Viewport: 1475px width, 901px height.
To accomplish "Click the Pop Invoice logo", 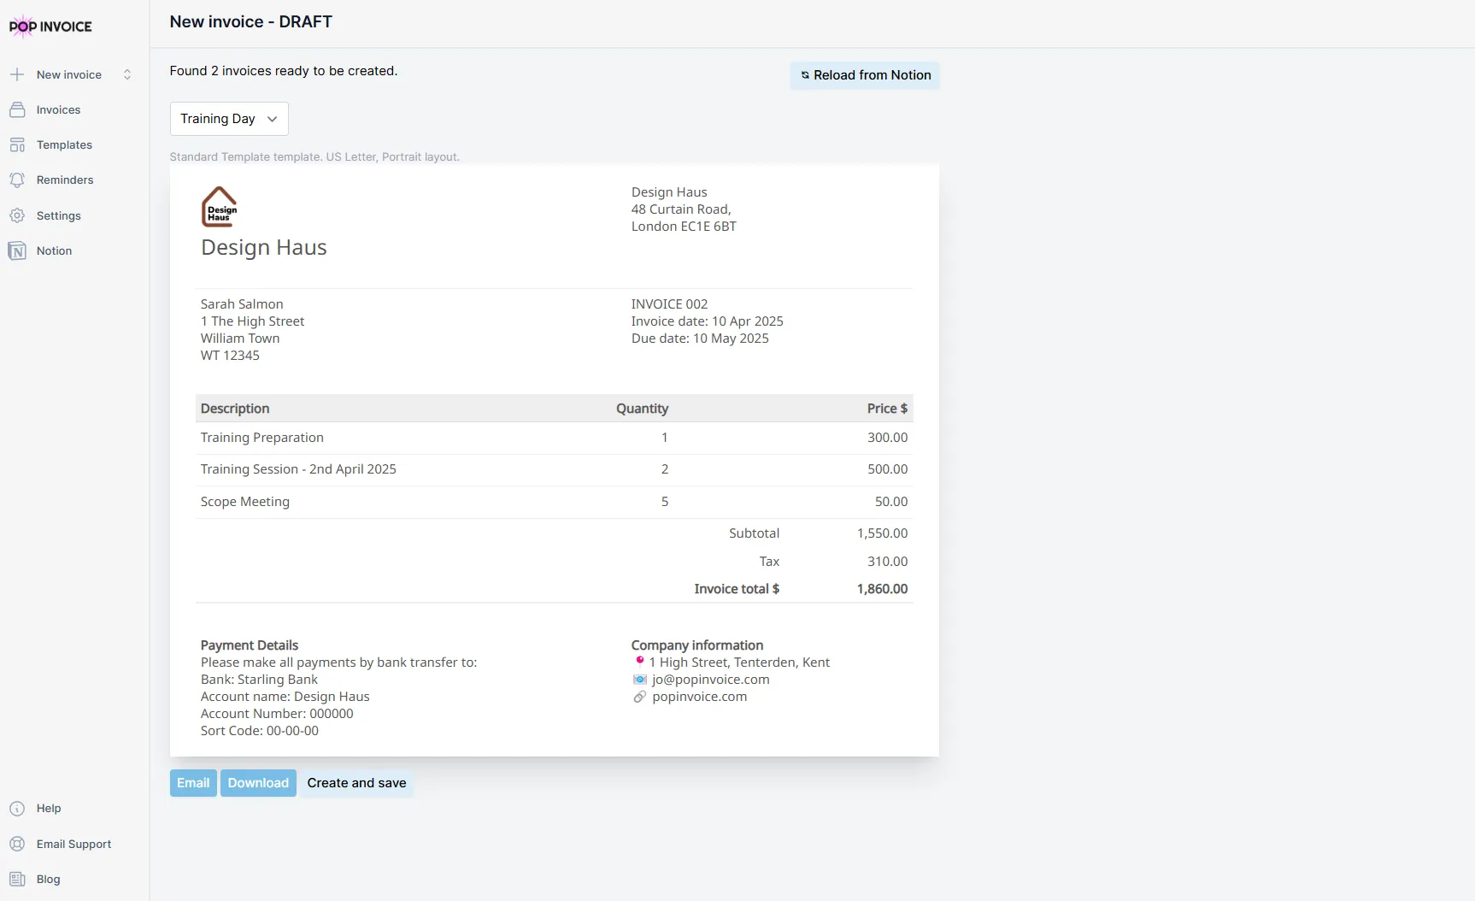I will click(50, 26).
